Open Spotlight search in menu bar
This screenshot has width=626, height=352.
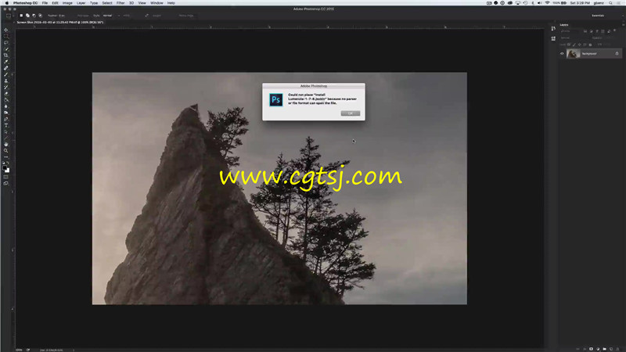click(610, 3)
